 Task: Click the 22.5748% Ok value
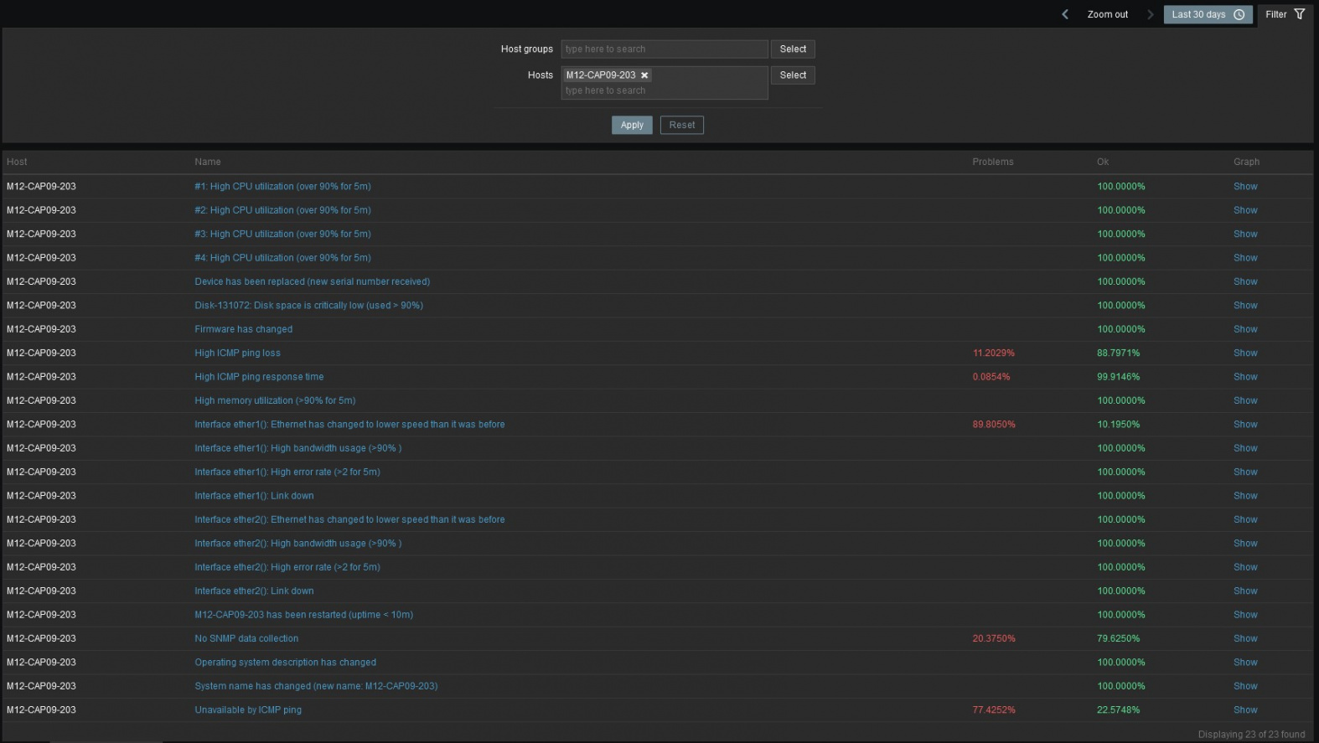(x=1119, y=710)
